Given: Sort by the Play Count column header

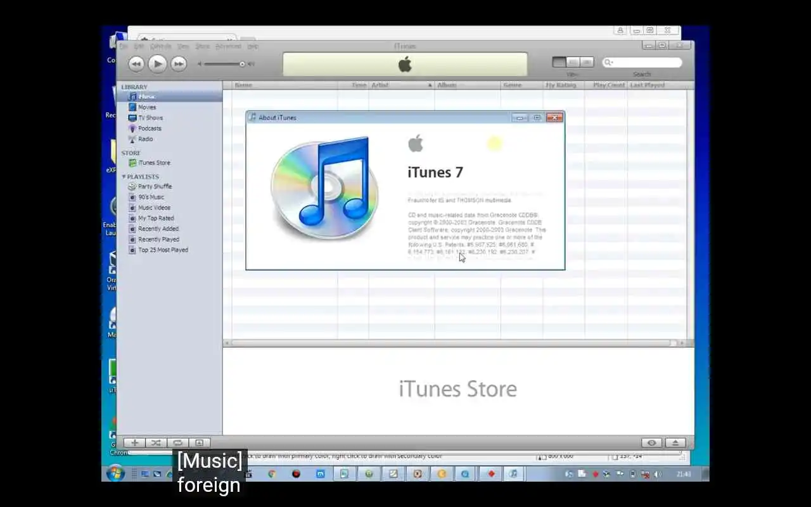Looking at the screenshot, I should point(606,85).
